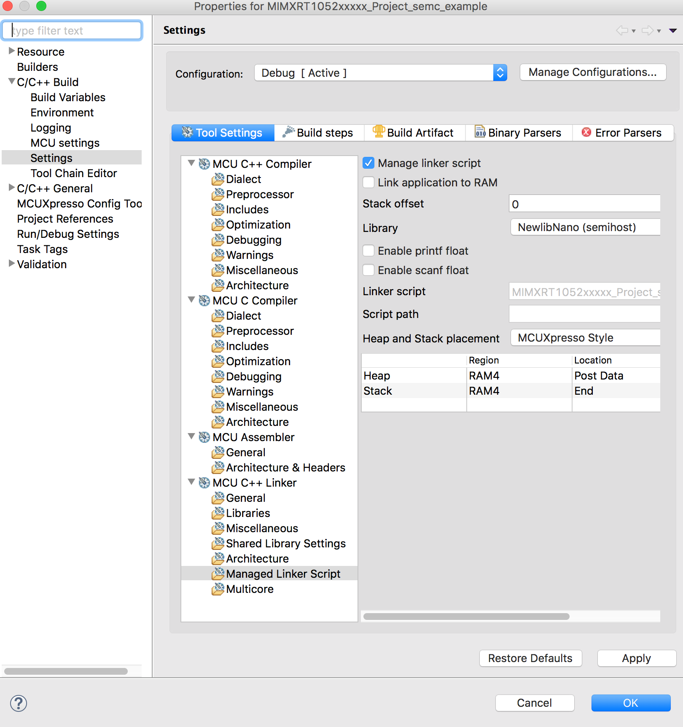Switch to the Build Artifact tab
This screenshot has width=683, height=727.
[415, 133]
